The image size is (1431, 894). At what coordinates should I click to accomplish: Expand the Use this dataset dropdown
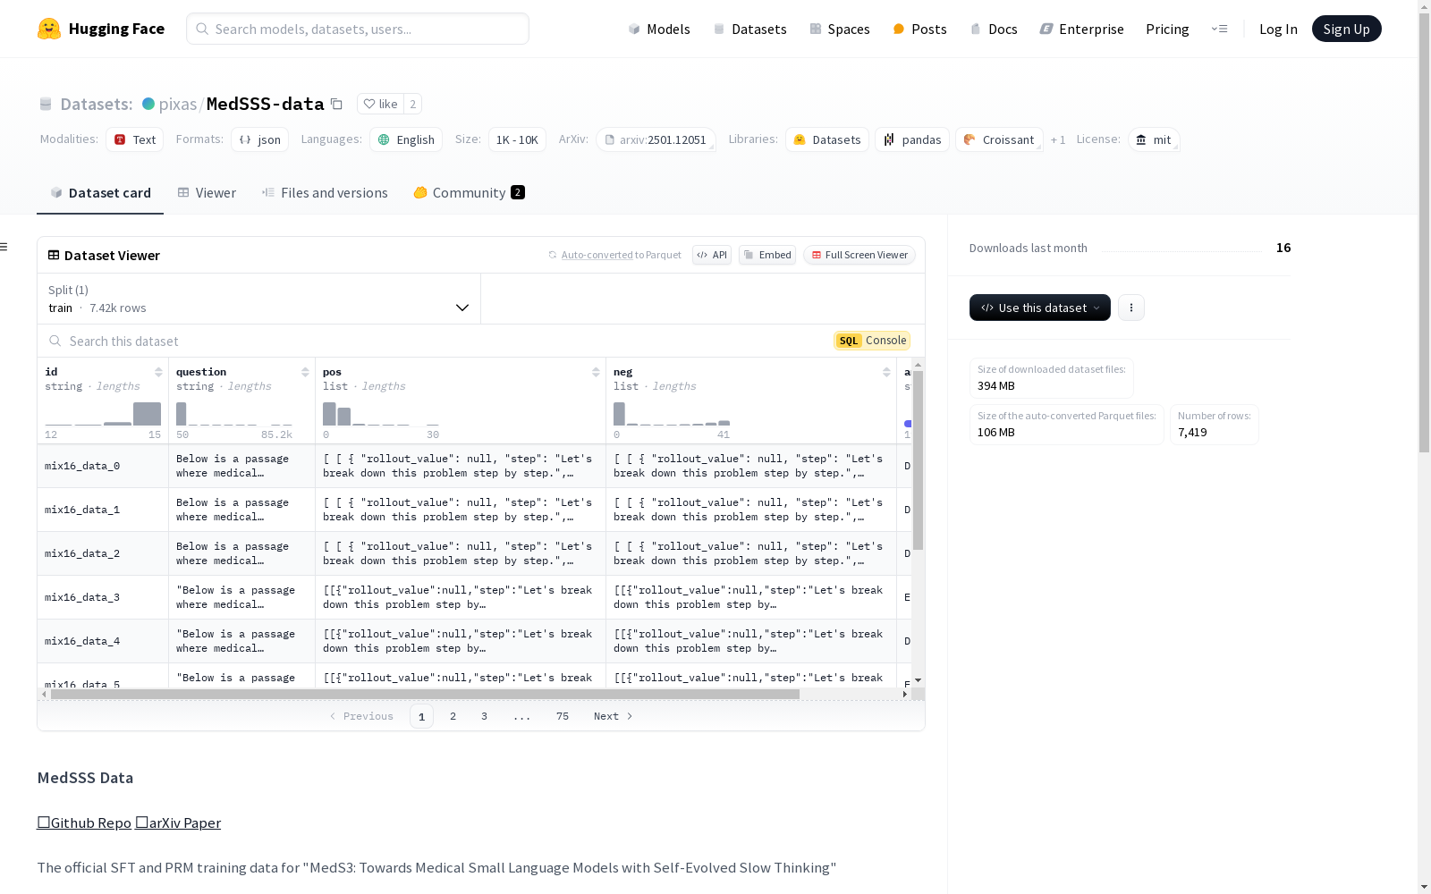pyautogui.click(x=1040, y=308)
